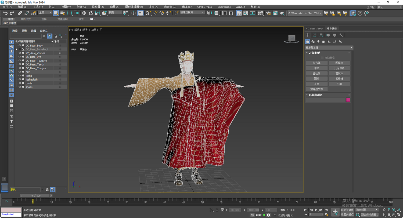Open the Utilities wrench panel icon
The image size is (403, 218).
point(341,35)
